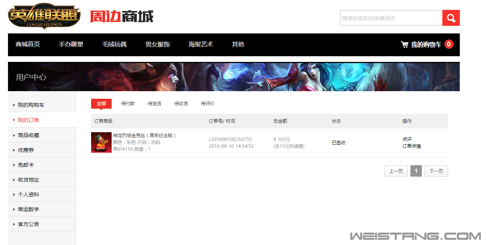This screenshot has height=245, width=486.
Task: Open the cart count badge 0
Action: point(449,44)
